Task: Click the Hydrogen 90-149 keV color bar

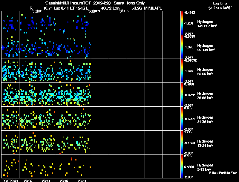Action: tap(182, 47)
